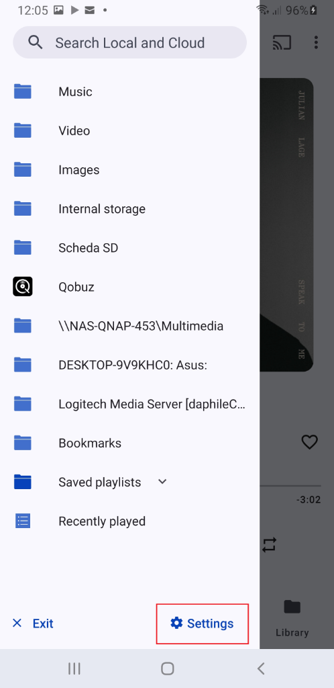Browse Internal storage
This screenshot has height=688, width=334.
click(x=129, y=209)
